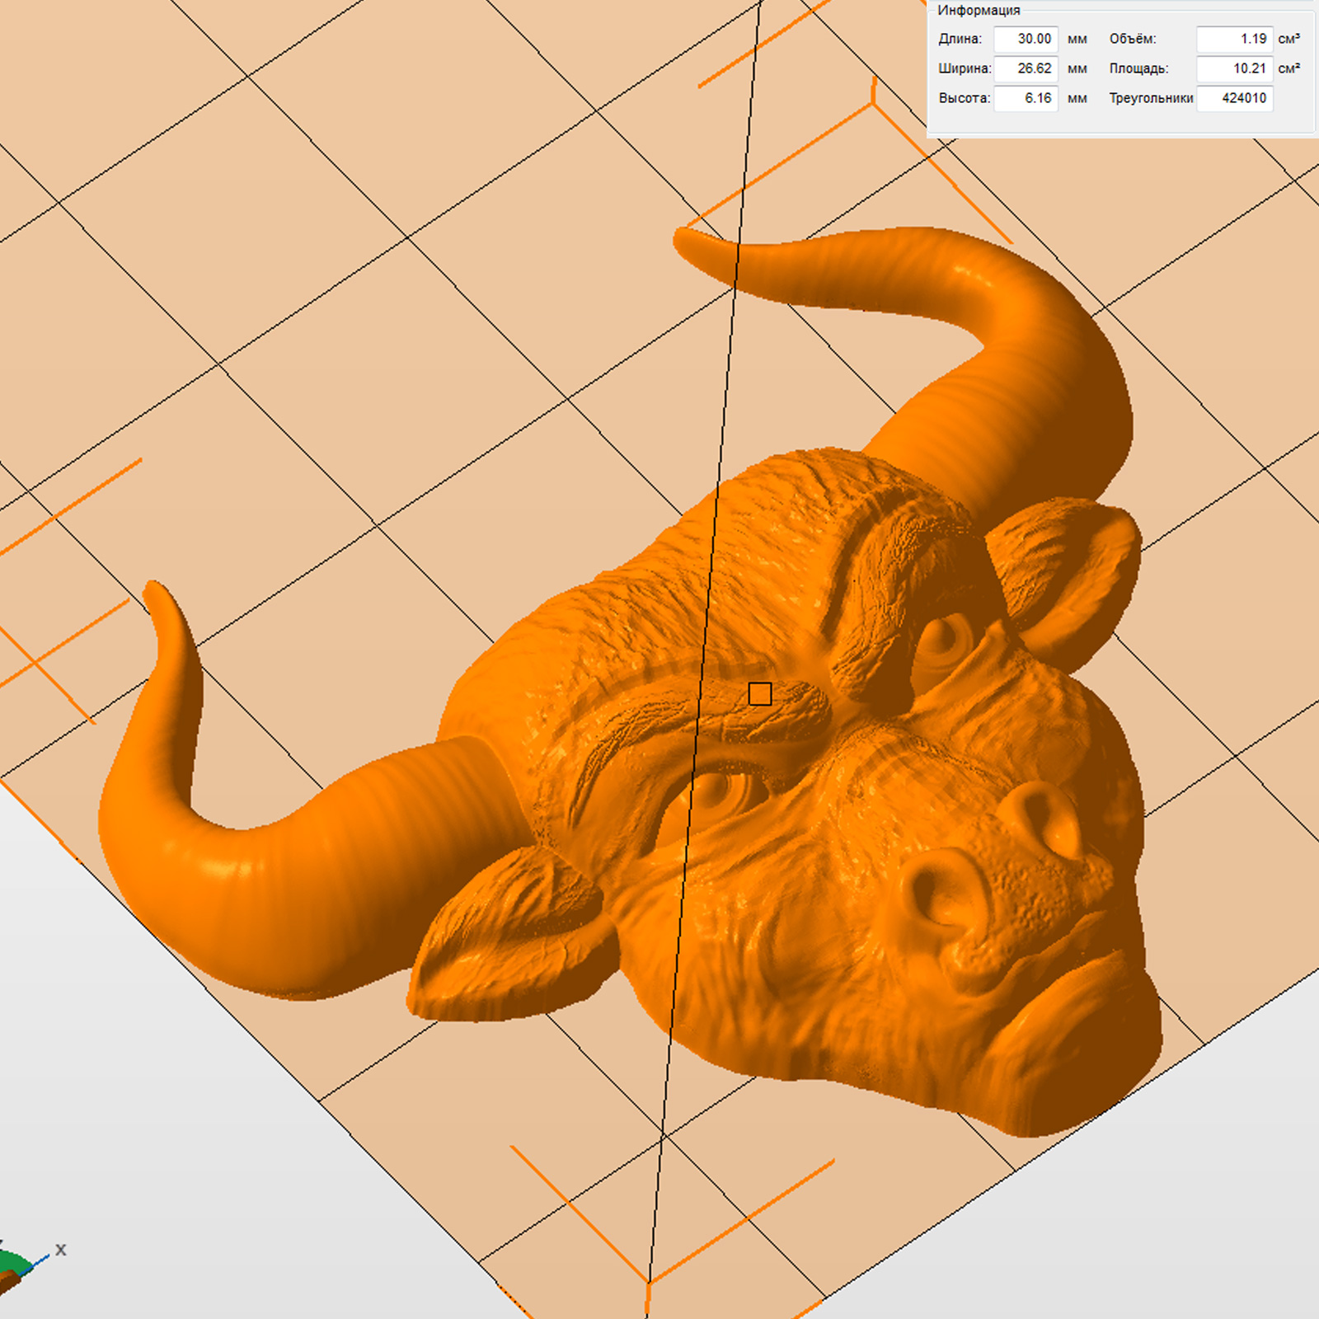Click the X axis label on gizmo
The width and height of the screenshot is (1319, 1319).
60,1250
